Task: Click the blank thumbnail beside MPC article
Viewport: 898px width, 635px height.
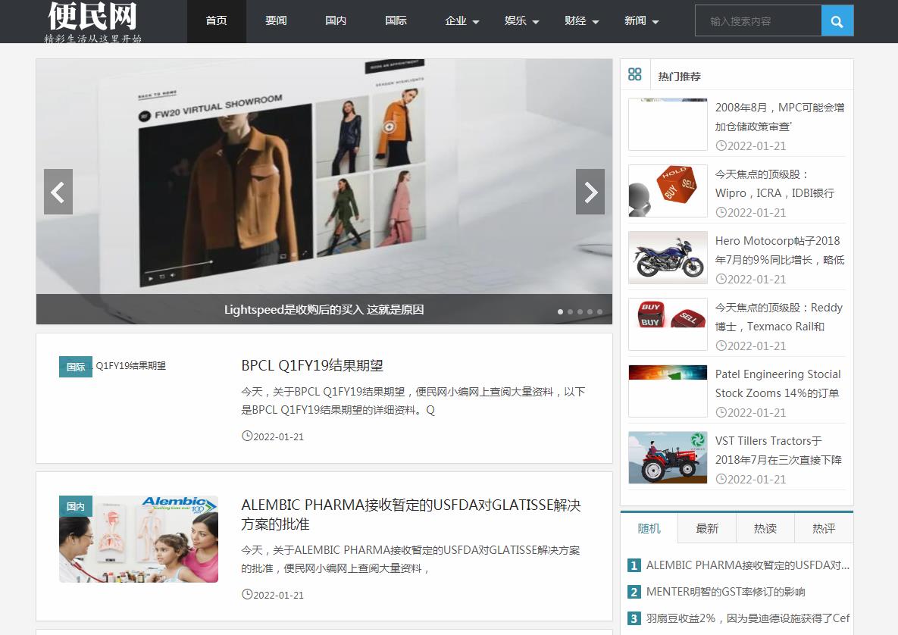Action: (668, 124)
